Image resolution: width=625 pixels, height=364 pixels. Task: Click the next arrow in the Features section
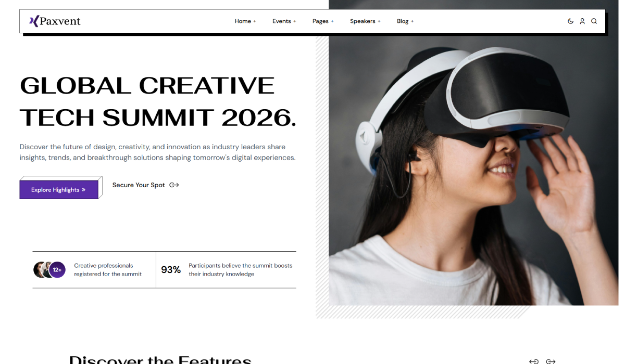pos(551,361)
